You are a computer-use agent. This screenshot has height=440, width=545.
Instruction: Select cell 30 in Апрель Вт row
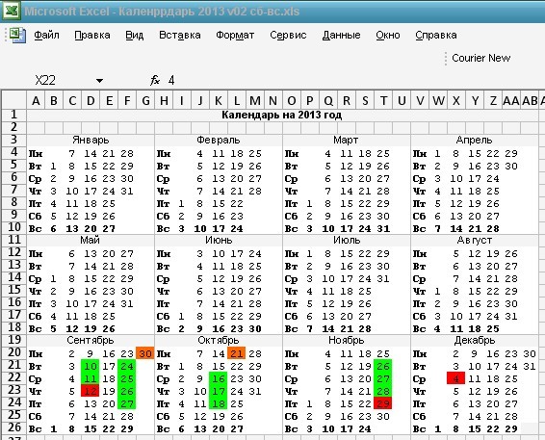pos(511,166)
